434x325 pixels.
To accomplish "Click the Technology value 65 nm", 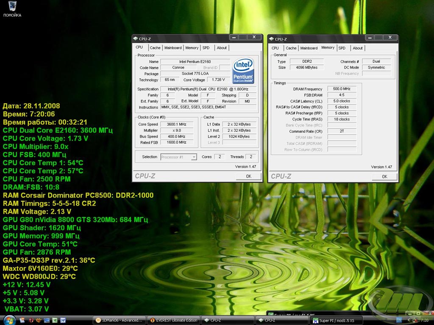I will (x=170, y=80).
